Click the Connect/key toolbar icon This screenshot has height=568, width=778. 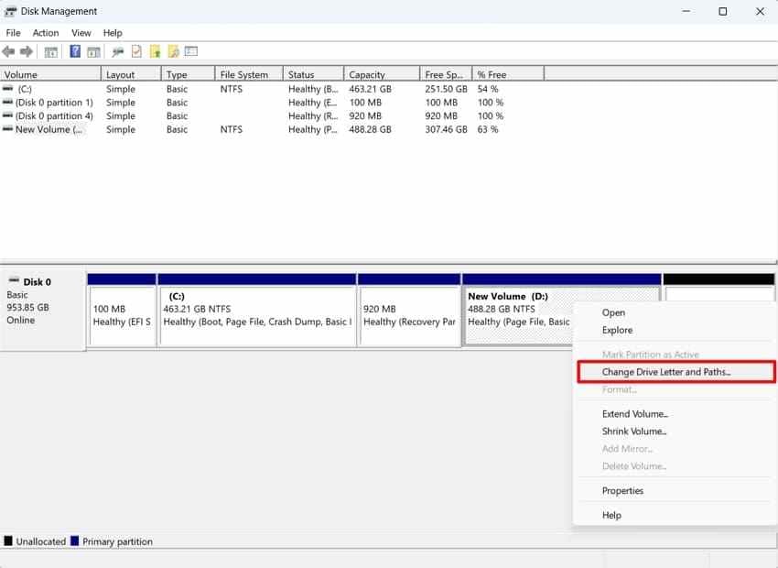[x=117, y=51]
